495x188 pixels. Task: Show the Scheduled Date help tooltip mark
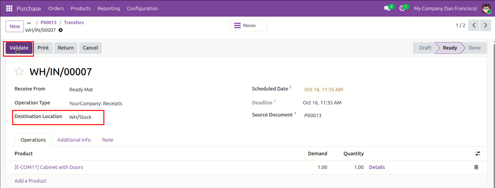[x=290, y=87]
